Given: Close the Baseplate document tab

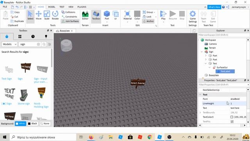Looking at the screenshot, I should pos(72,31).
